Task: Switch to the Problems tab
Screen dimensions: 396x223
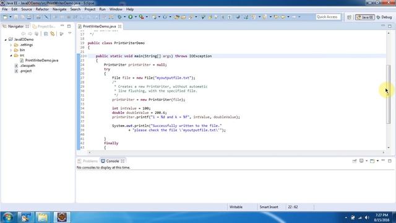Action: click(x=88, y=161)
